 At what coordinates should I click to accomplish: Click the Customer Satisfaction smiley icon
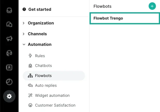tap(30, 105)
